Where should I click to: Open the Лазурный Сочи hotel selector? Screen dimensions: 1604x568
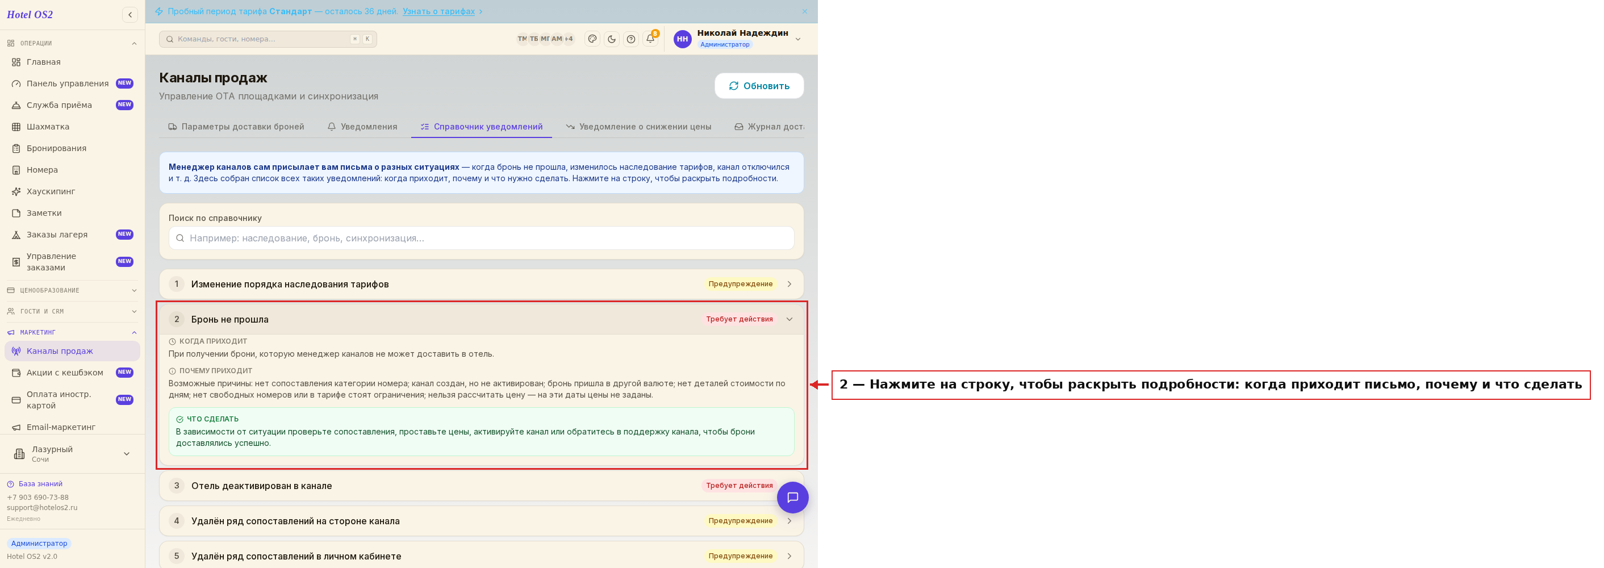[x=72, y=454]
